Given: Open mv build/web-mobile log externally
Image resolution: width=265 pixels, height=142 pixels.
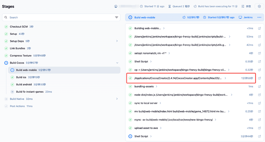Looking at the screenshot, I should 259,111.
